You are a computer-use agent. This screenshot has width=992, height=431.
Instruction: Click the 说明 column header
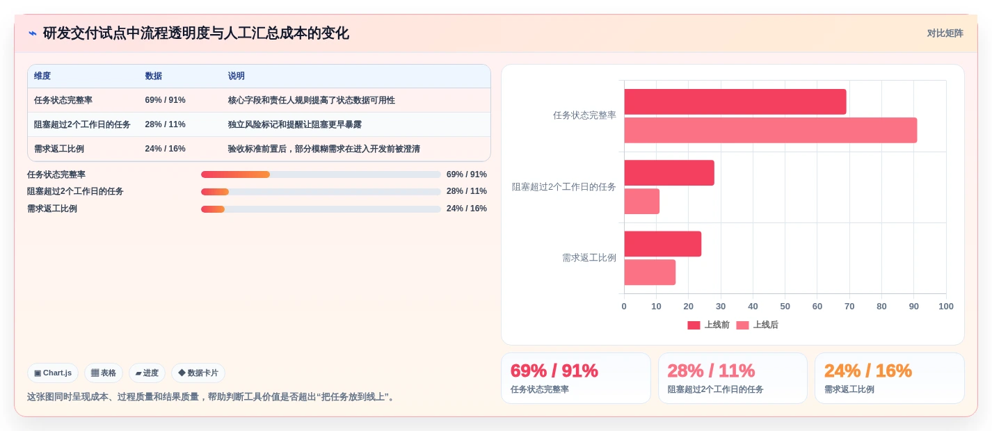(x=237, y=76)
